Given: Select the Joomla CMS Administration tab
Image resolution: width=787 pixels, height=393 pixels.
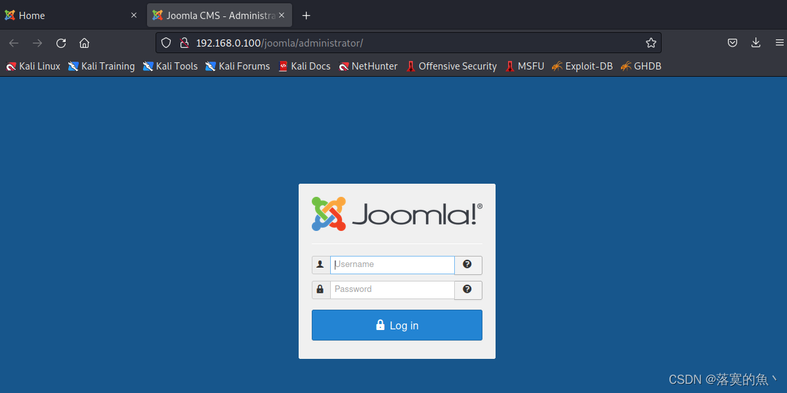Looking at the screenshot, I should pos(219,15).
